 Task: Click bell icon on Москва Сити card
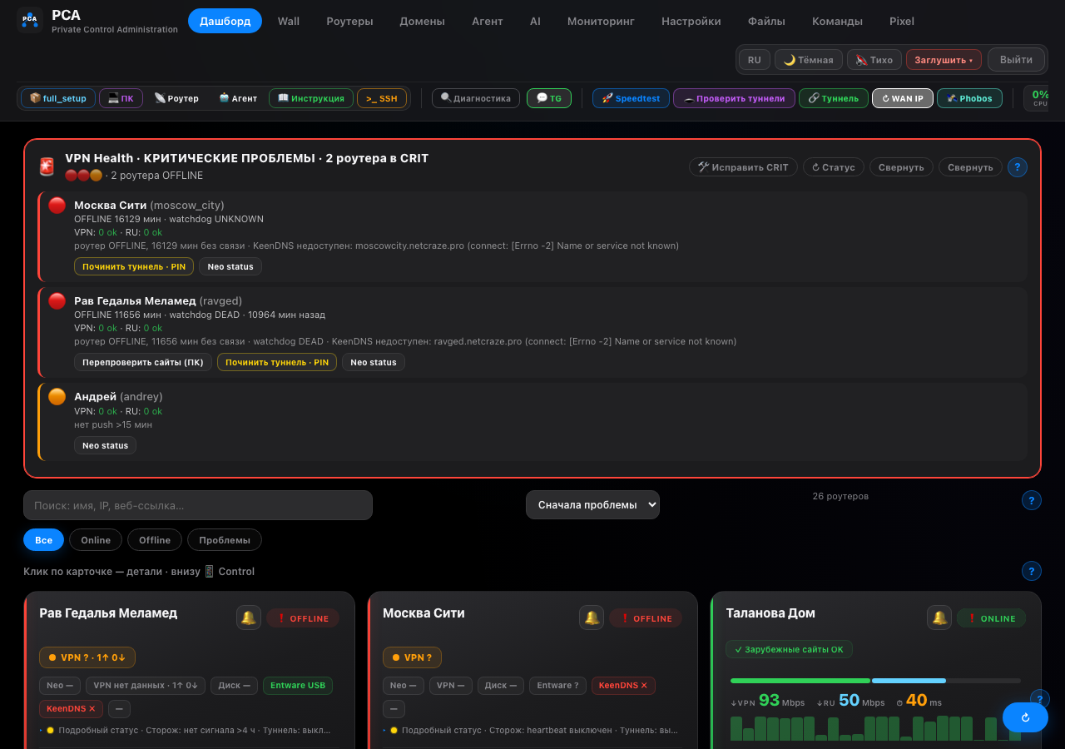[x=592, y=618]
